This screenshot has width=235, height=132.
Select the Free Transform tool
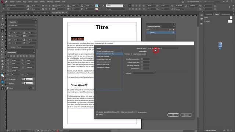3,52
